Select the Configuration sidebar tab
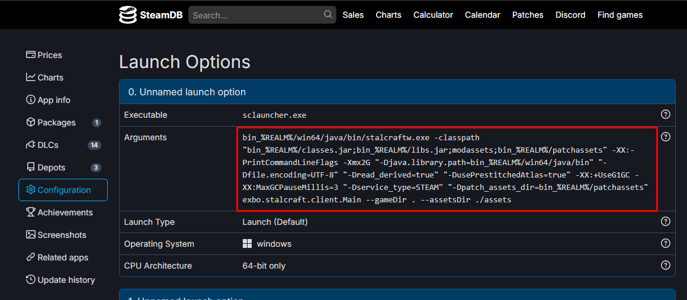The height and width of the screenshot is (300, 687). (x=63, y=189)
